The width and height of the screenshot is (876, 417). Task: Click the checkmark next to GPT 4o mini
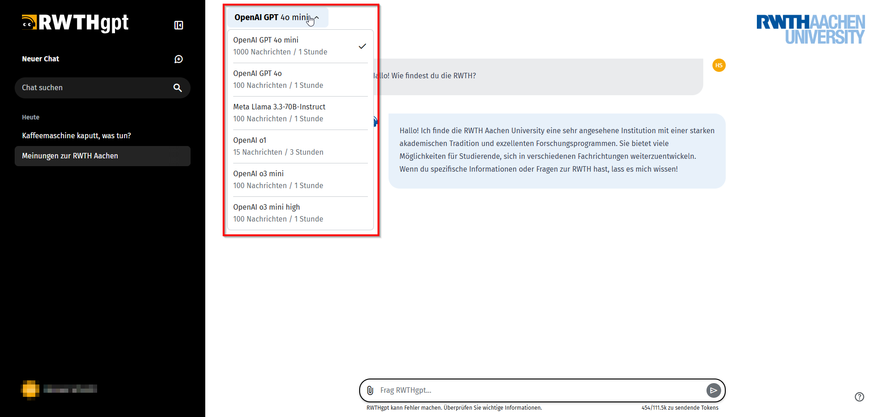362,46
